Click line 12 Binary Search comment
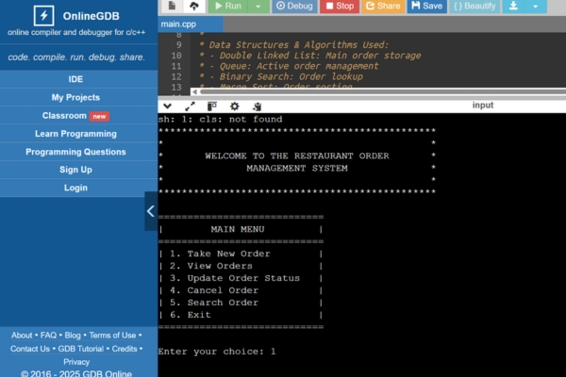This screenshot has width=566, height=377. click(x=281, y=76)
